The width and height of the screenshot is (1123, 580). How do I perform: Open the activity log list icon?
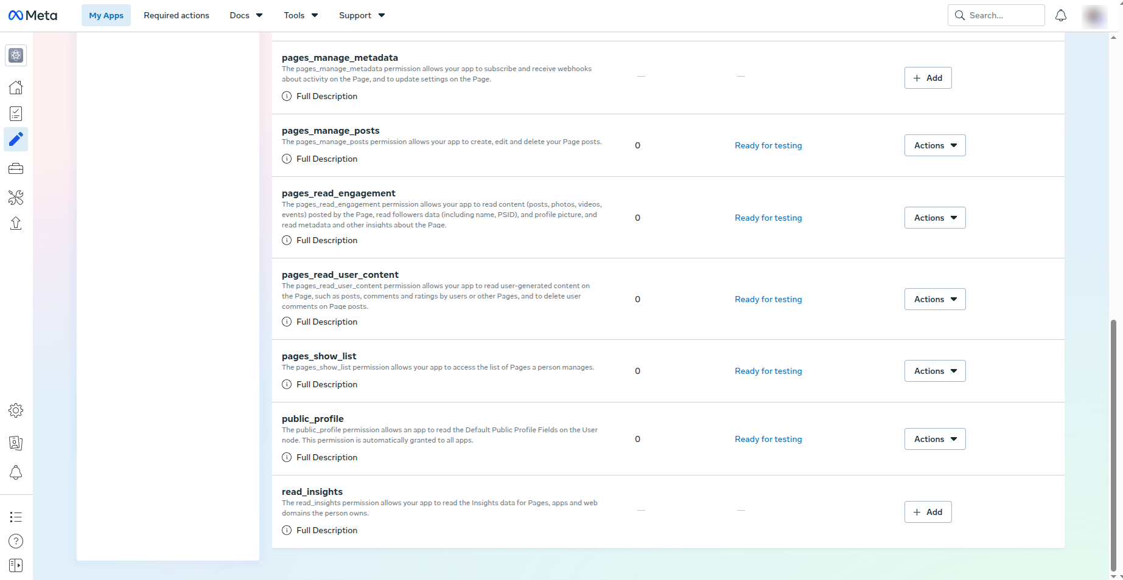click(x=16, y=517)
